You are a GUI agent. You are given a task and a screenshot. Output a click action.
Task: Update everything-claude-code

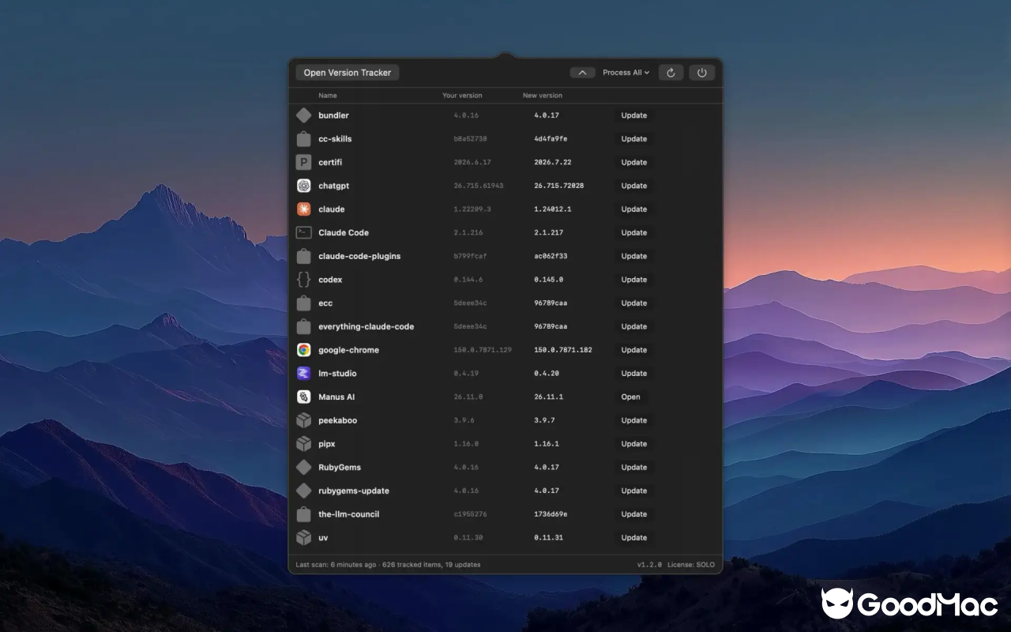click(x=634, y=326)
